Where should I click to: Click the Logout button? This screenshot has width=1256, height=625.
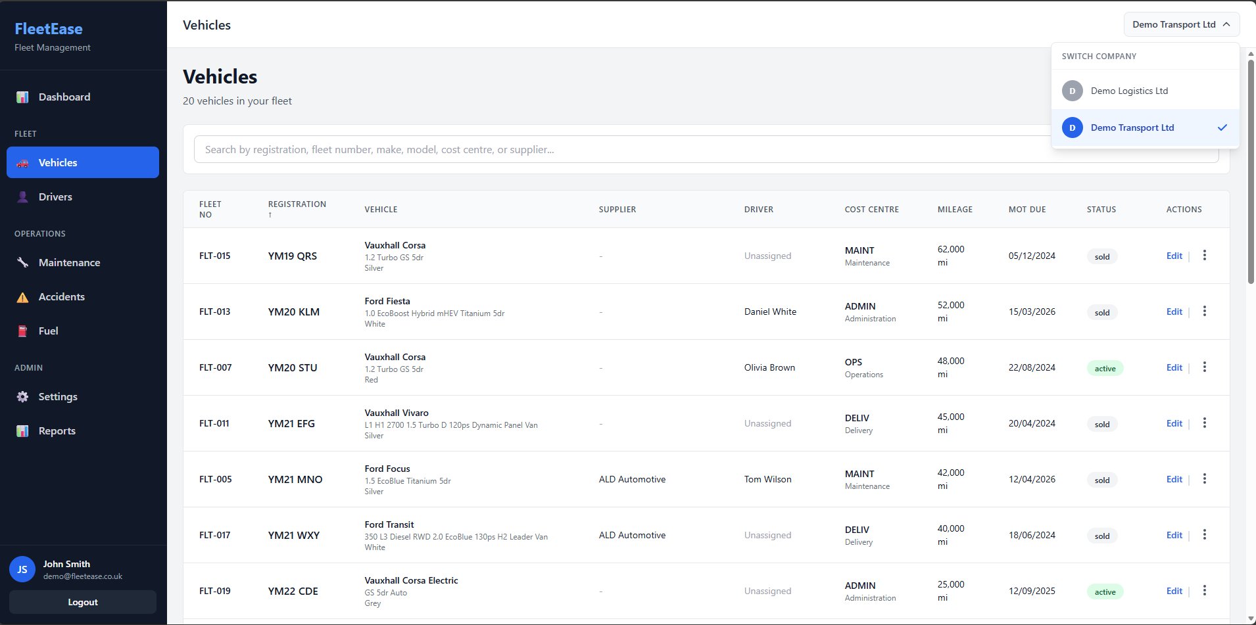[82, 601]
